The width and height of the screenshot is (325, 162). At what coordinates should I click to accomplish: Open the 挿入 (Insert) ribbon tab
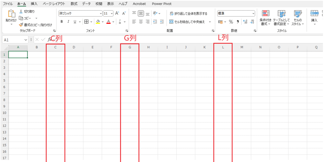[x=34, y=4]
